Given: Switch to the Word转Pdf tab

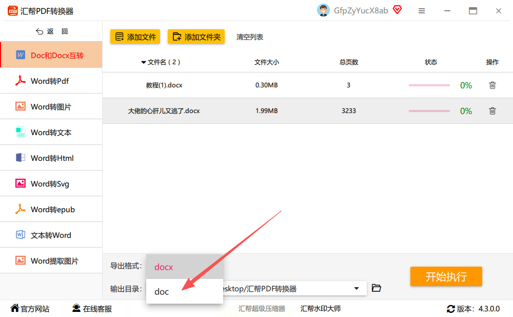Looking at the screenshot, I should tap(51, 81).
